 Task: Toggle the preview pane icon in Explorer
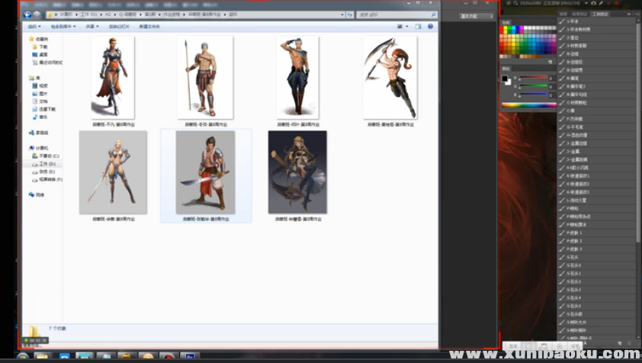click(x=419, y=27)
